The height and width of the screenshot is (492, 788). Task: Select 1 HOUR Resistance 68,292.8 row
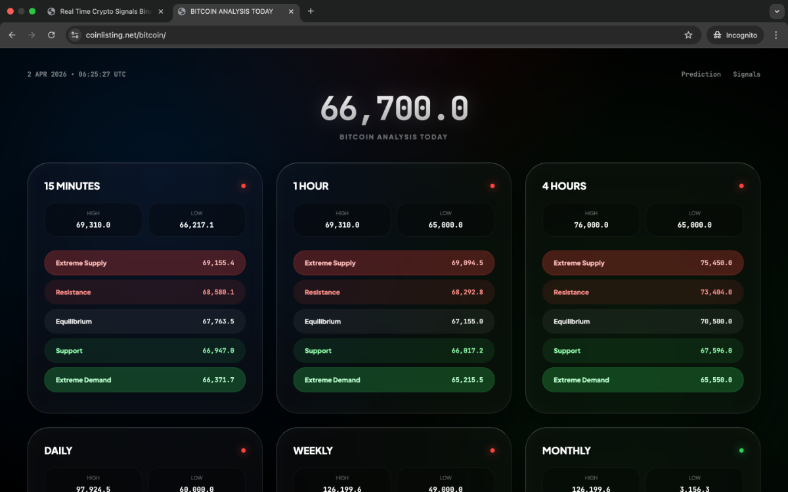click(x=394, y=292)
